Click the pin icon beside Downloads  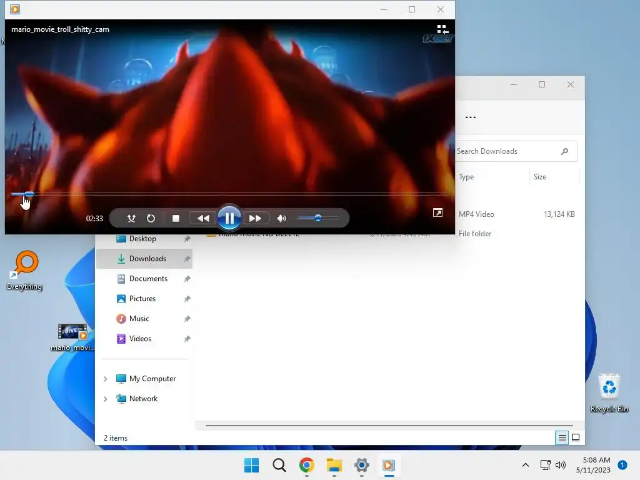pos(187,259)
